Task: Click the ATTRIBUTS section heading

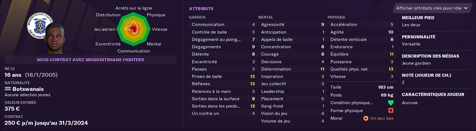Action: tap(201, 9)
